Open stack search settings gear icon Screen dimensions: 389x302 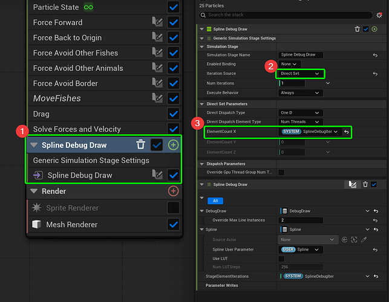(379, 15)
